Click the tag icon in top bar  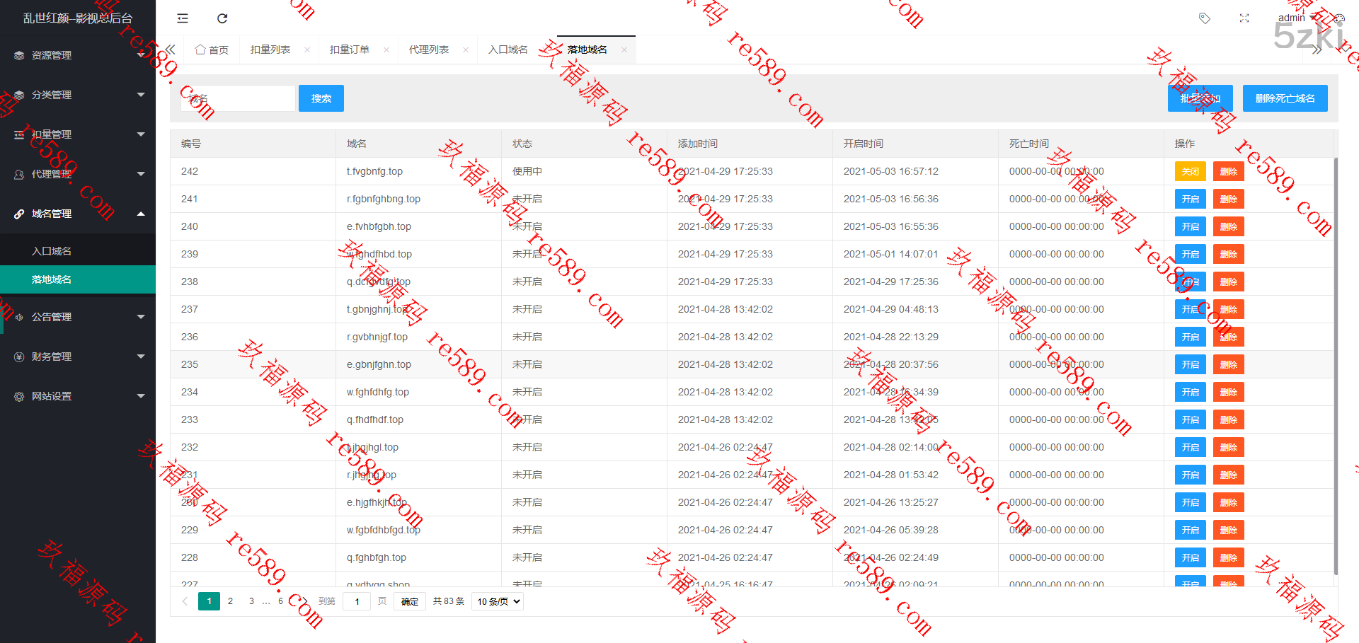(x=1204, y=18)
